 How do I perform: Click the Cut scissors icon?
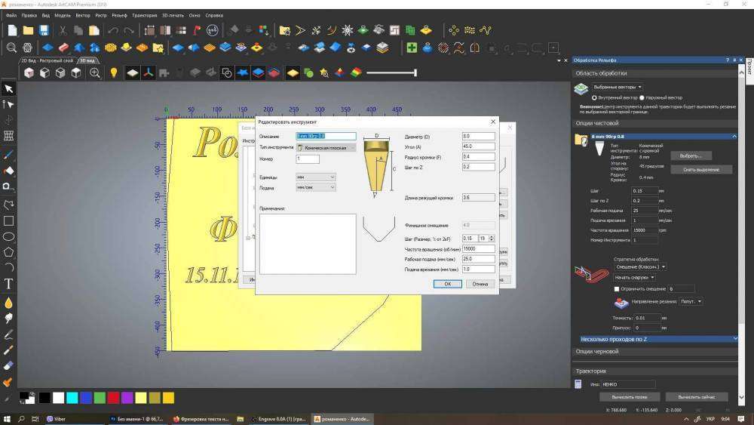pos(63,30)
